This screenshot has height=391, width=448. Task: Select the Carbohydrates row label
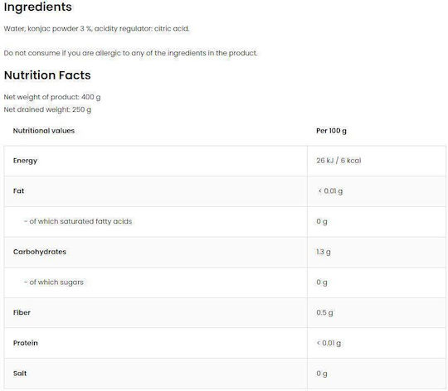click(40, 252)
